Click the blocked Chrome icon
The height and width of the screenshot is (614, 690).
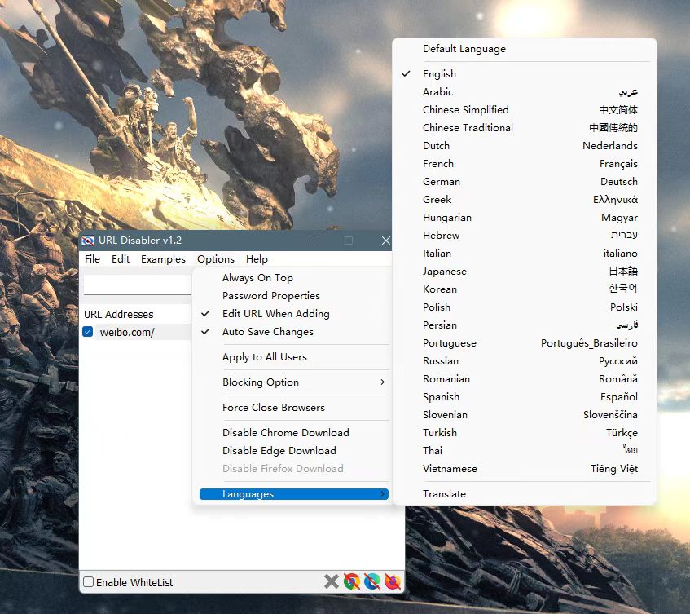tap(352, 581)
